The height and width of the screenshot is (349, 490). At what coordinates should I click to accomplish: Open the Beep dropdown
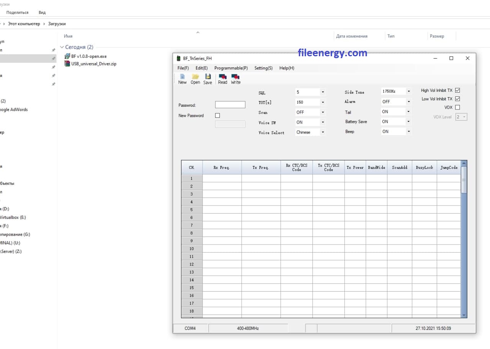408,132
